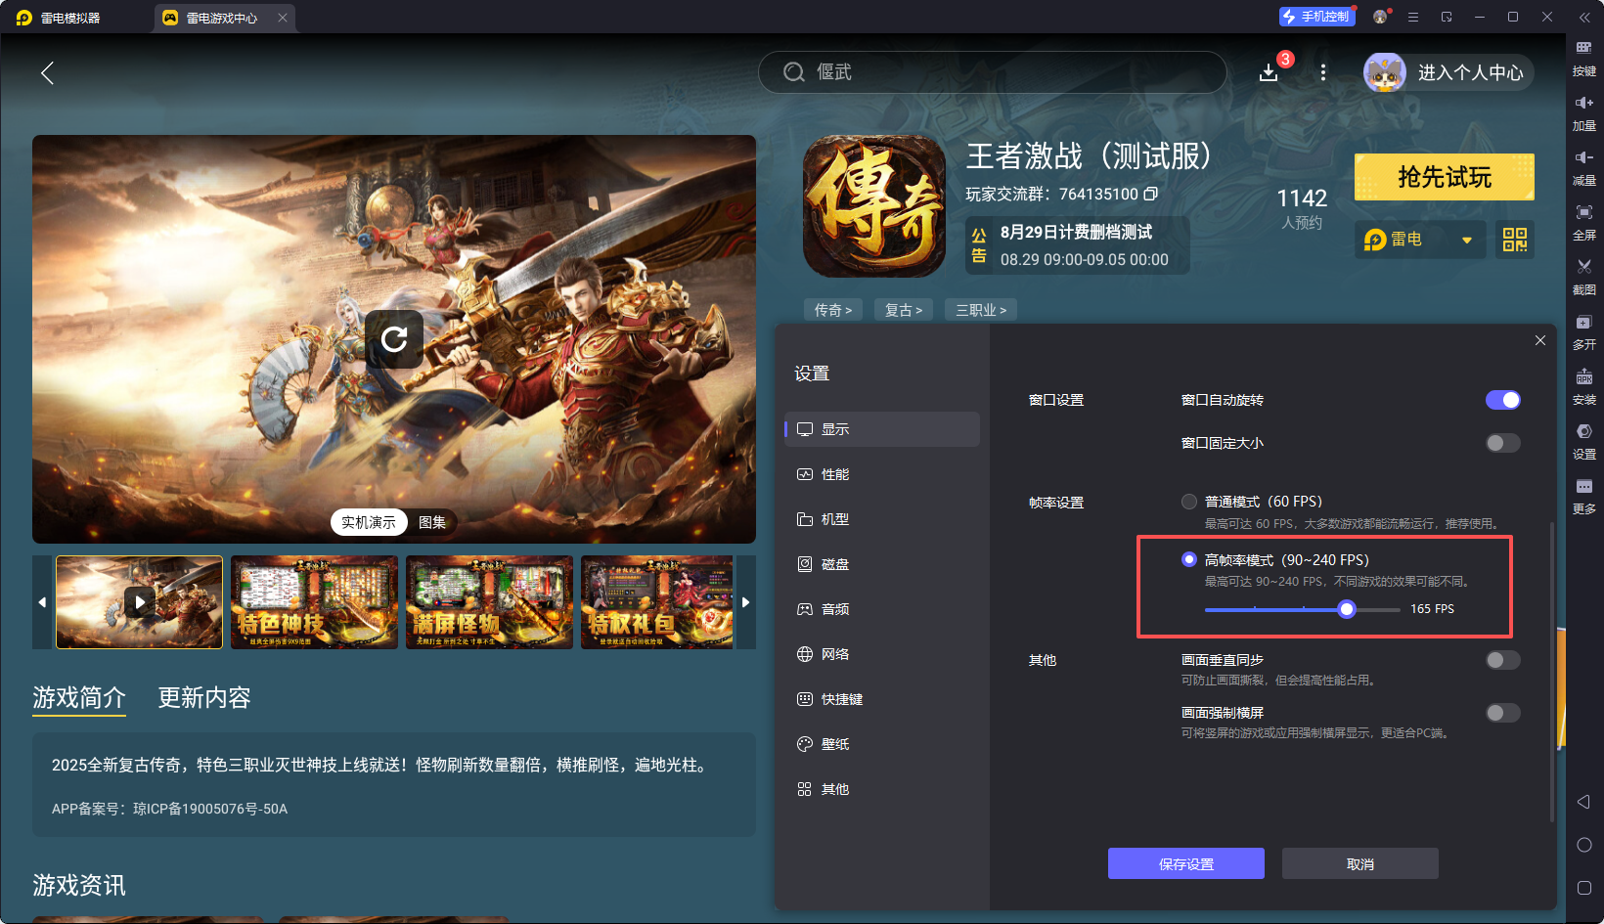Tap Android home circle in sidebar
1604x924 pixels.
[x=1584, y=845]
